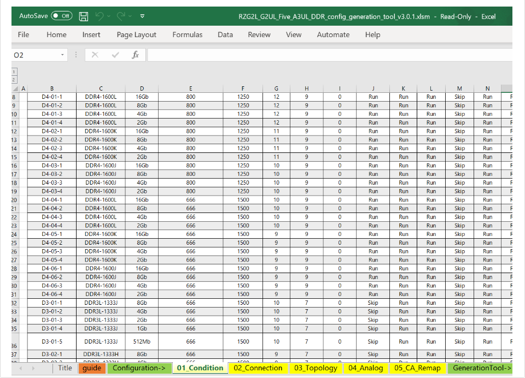This screenshot has height=378, width=525.
Task: Click cell D4-03-4
Action: click(x=52, y=191)
